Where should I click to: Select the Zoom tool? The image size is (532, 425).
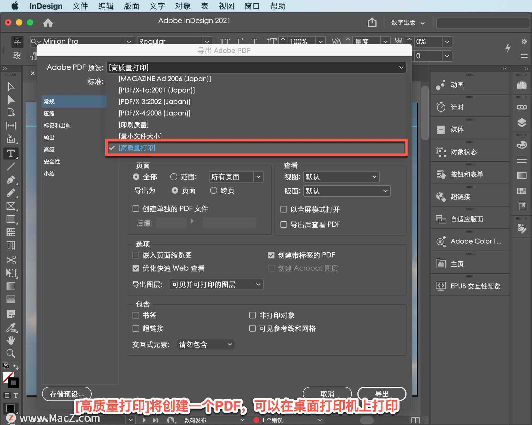(x=11, y=353)
